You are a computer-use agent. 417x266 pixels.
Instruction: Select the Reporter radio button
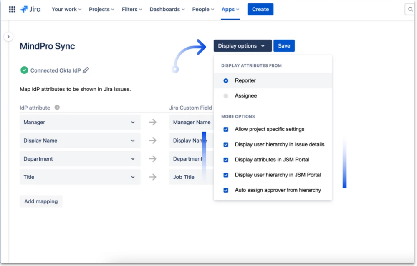point(226,80)
